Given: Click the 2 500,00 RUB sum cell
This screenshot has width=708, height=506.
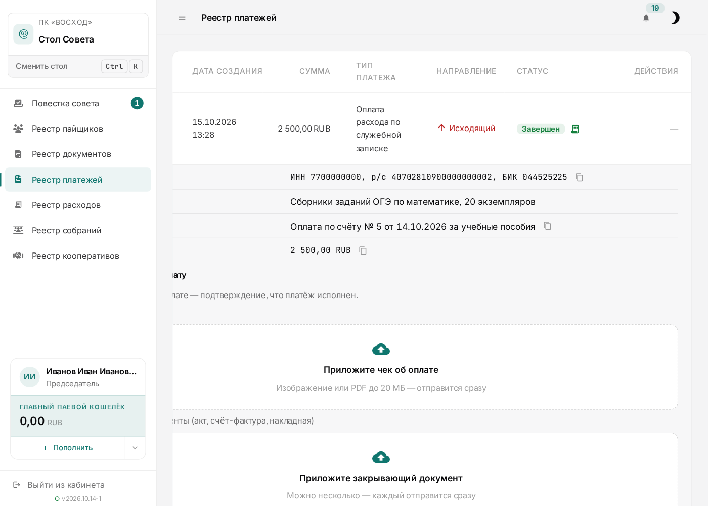Looking at the screenshot, I should coord(304,129).
